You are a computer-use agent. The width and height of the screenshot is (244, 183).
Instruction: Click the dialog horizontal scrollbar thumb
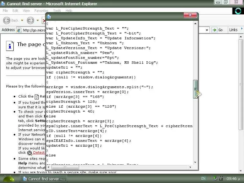[x=65, y=167]
